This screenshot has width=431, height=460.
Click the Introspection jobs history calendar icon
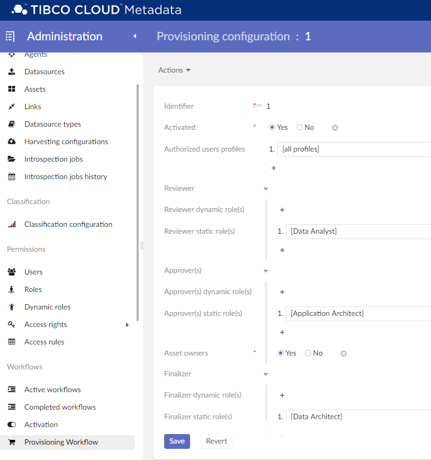(x=12, y=176)
